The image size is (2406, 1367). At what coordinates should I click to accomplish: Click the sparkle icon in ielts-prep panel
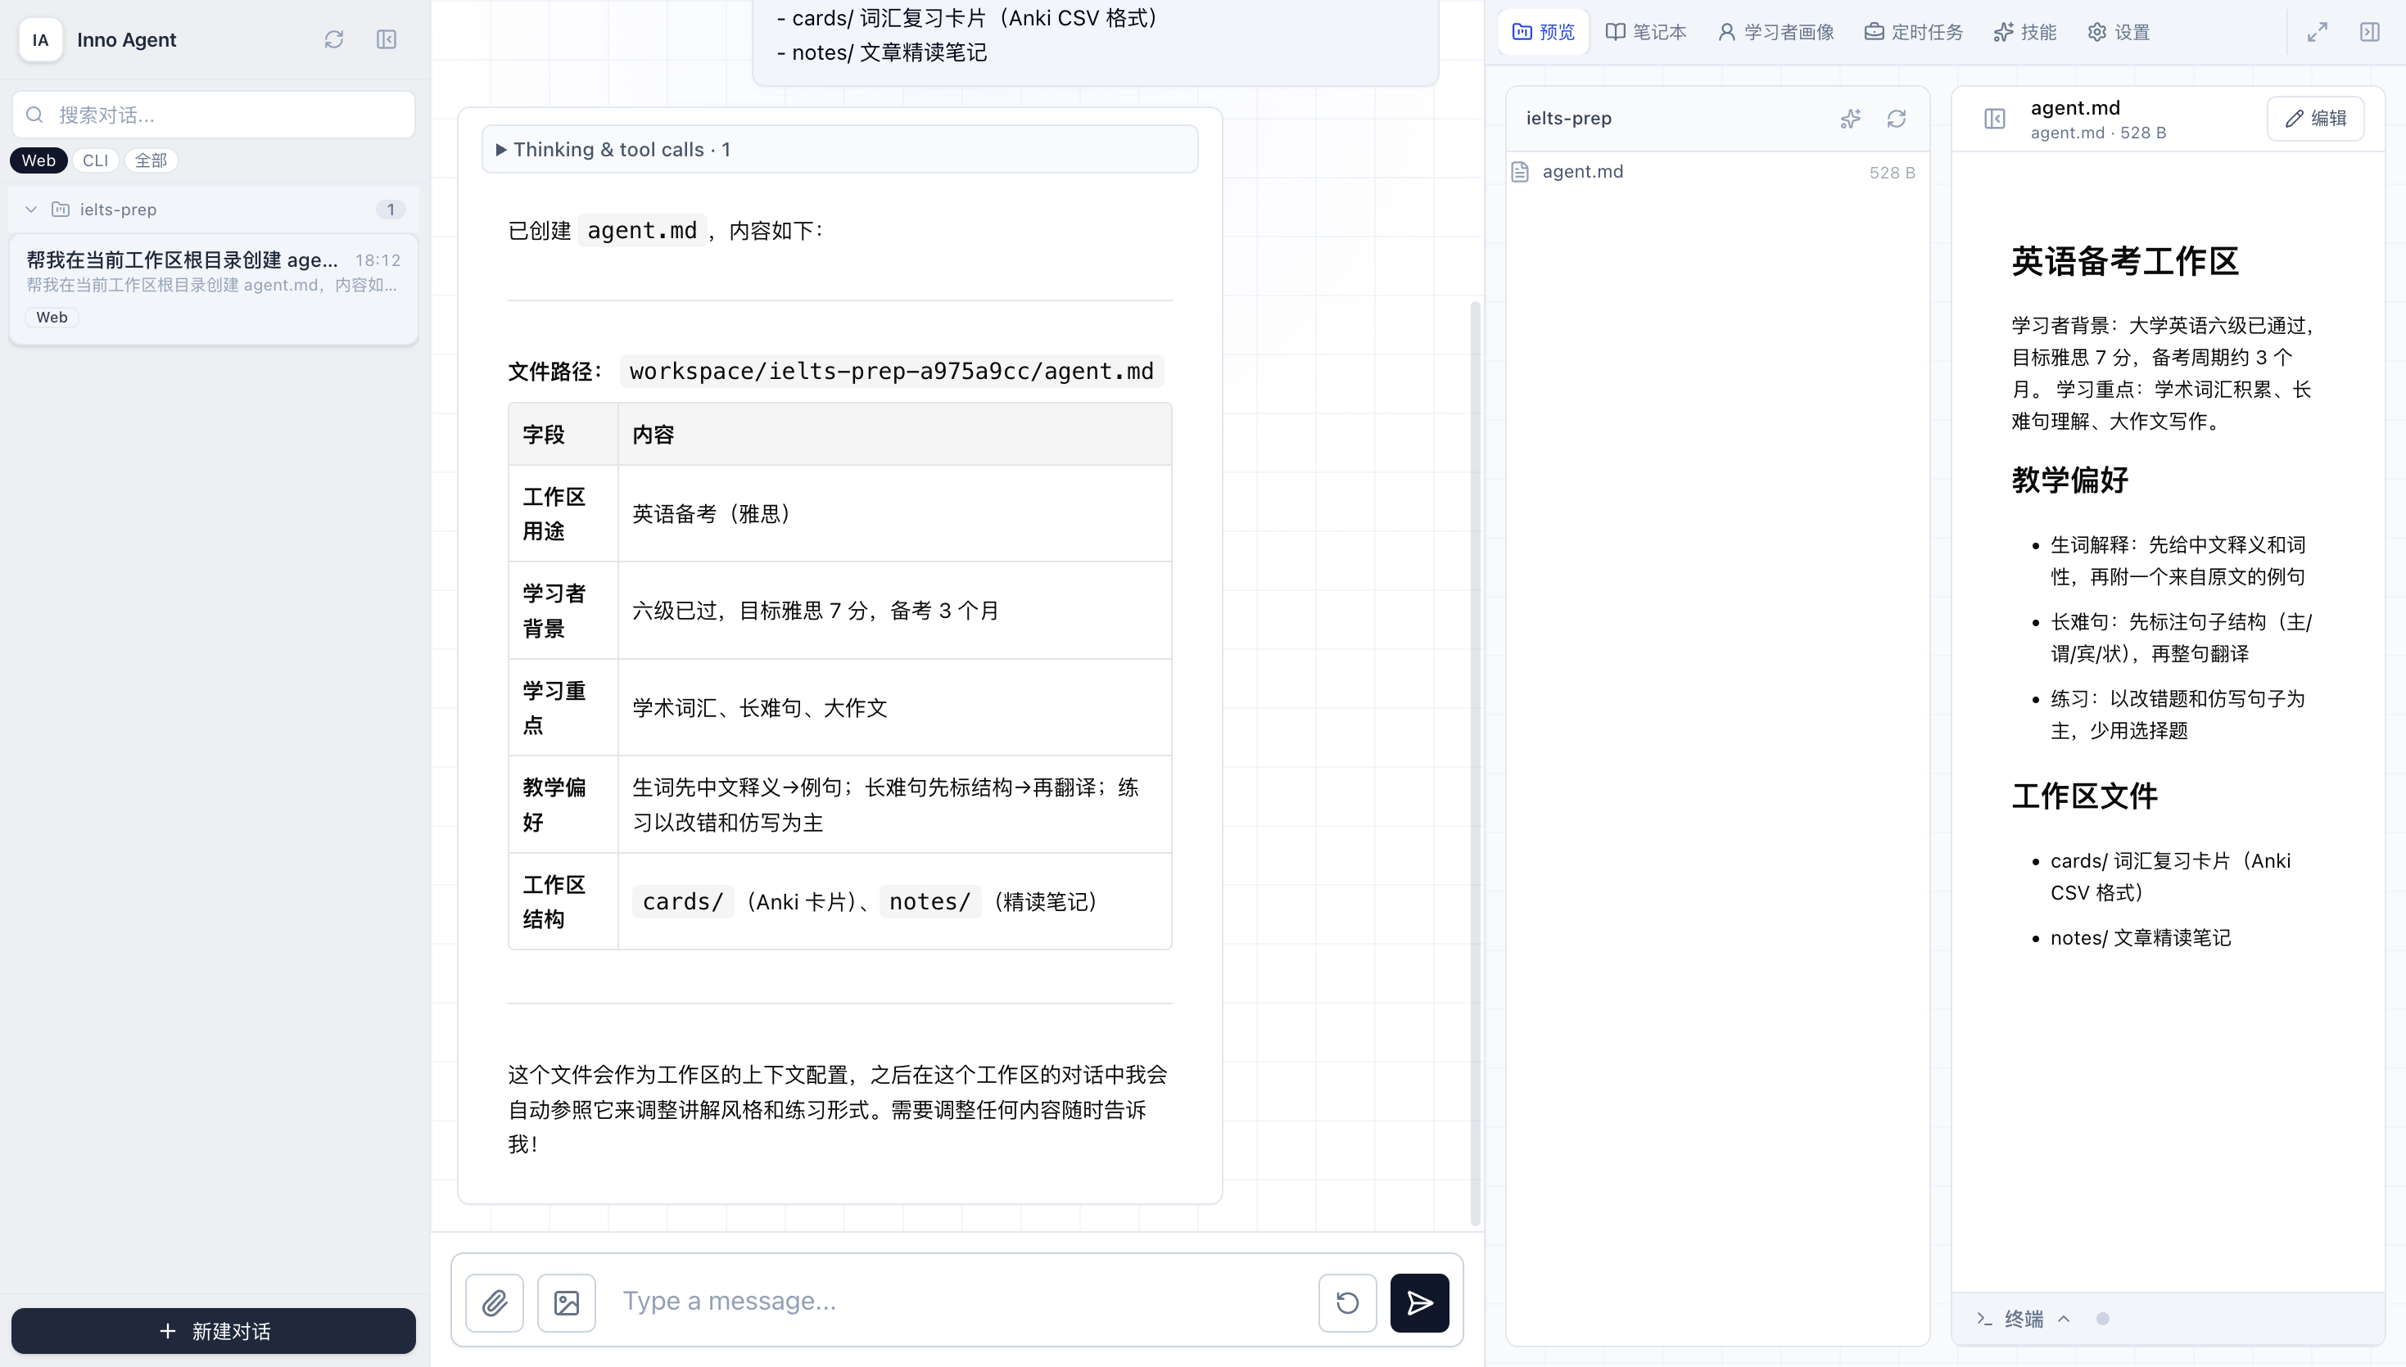coord(1850,119)
